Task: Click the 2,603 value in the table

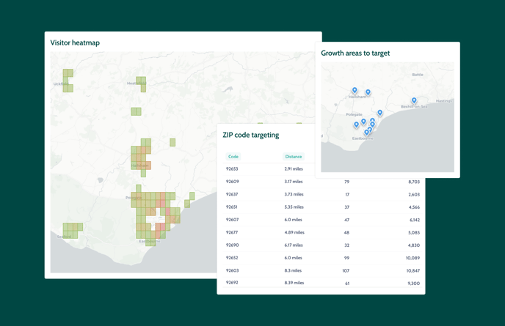Action: coord(414,195)
